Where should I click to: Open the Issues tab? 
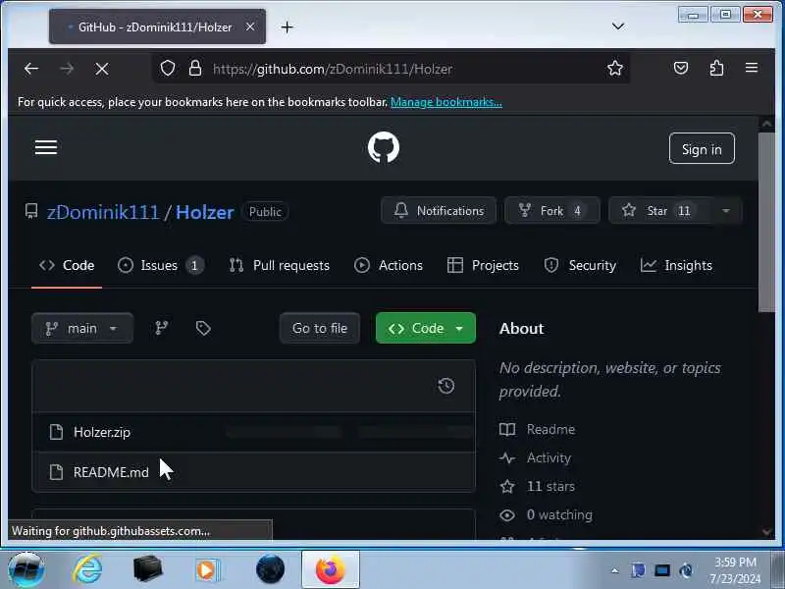(x=161, y=265)
